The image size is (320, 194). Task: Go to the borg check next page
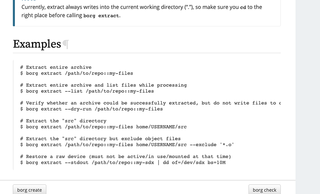(x=264, y=190)
